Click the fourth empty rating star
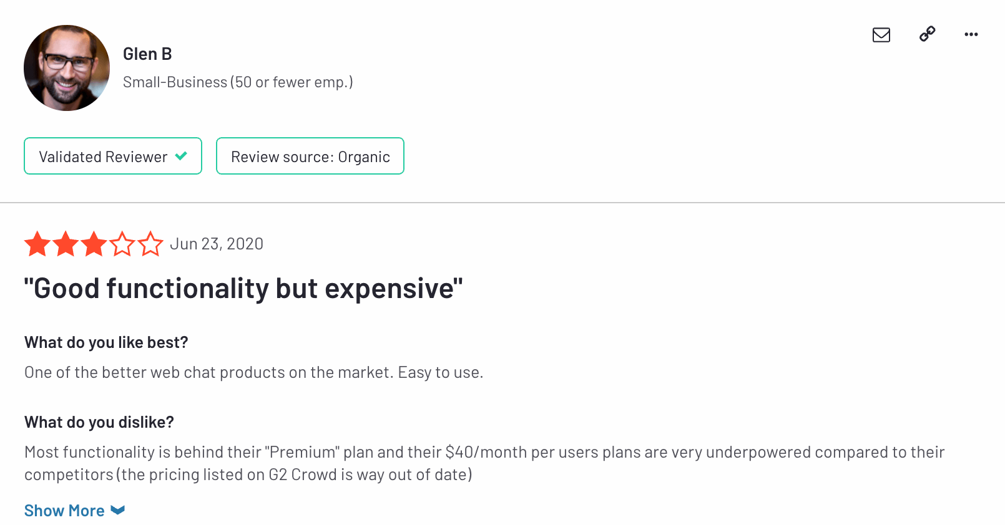Viewport: 1005px width, 525px height. [x=122, y=244]
